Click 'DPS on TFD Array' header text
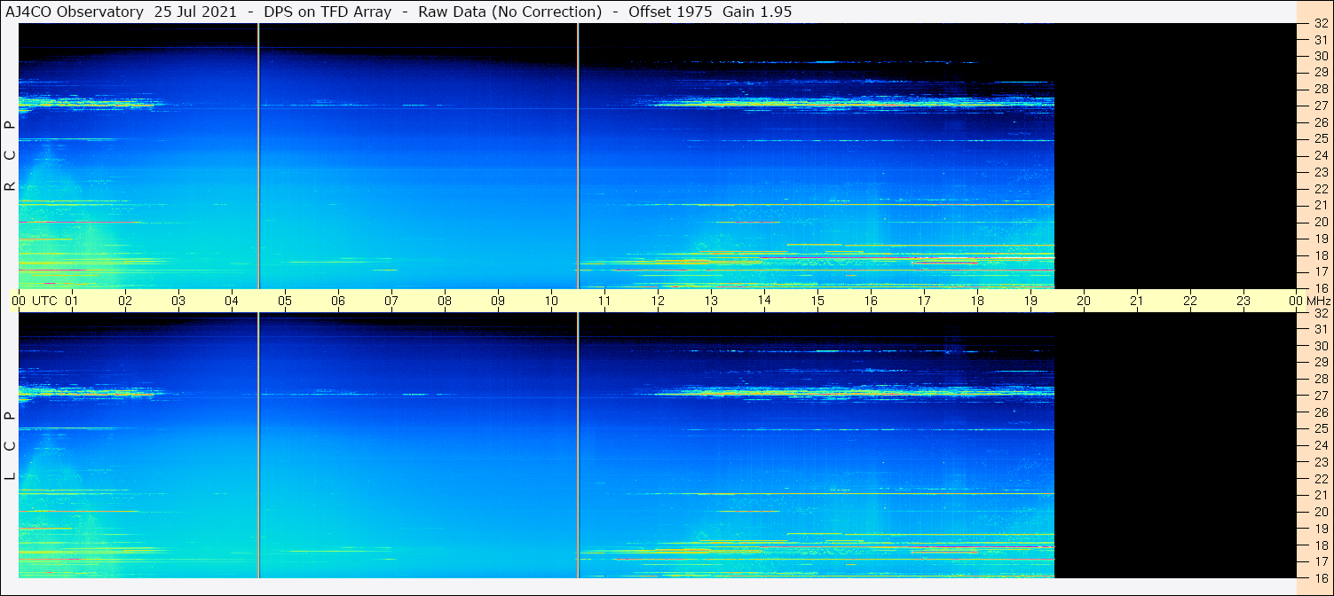Image resolution: width=1334 pixels, height=596 pixels. [328, 12]
